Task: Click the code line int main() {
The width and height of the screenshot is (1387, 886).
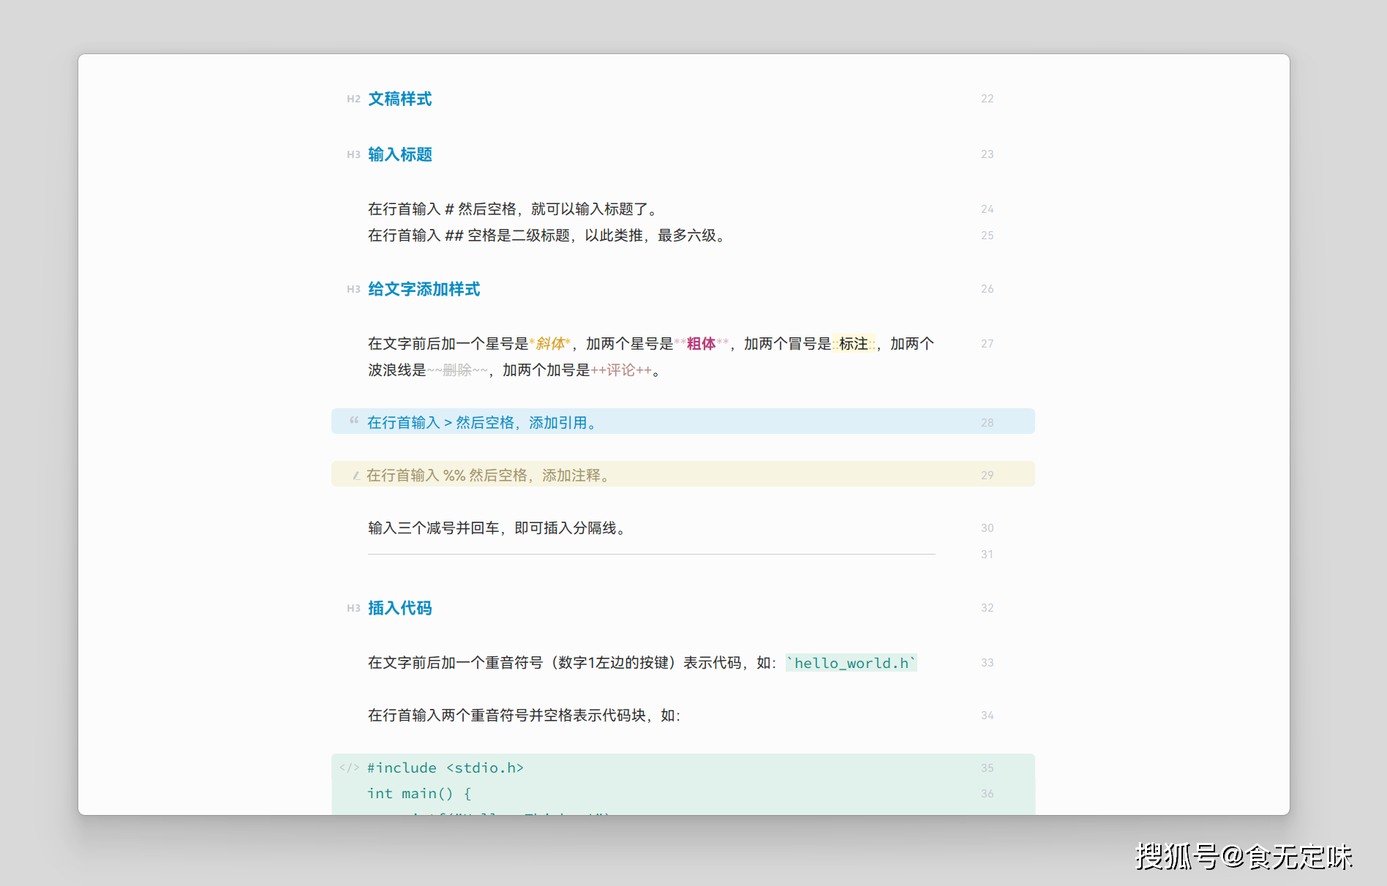Action: pyautogui.click(x=419, y=793)
